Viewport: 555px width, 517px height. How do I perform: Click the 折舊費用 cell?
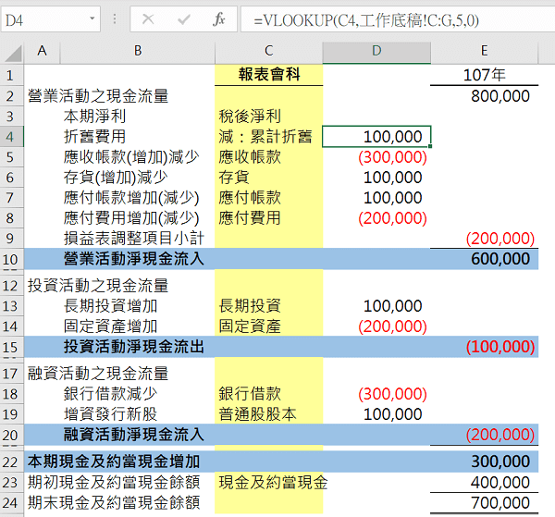[x=137, y=137]
